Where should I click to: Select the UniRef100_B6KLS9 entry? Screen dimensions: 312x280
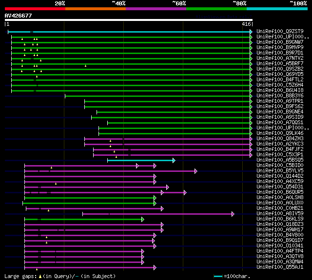280,219
